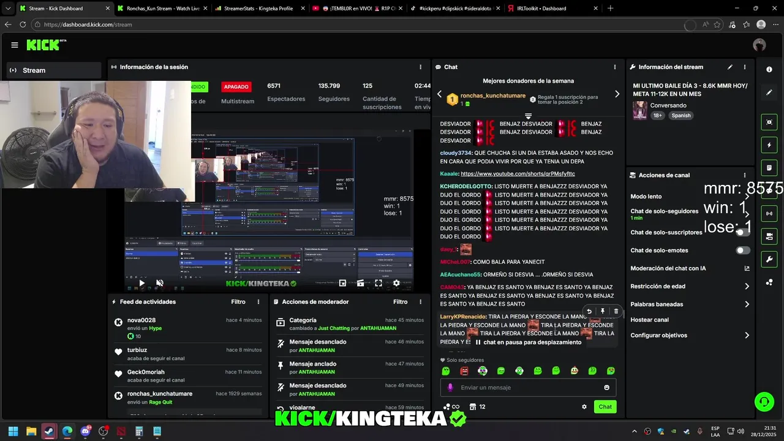Open the shop icon showing 12
This screenshot has width=784, height=441.
[477, 407]
